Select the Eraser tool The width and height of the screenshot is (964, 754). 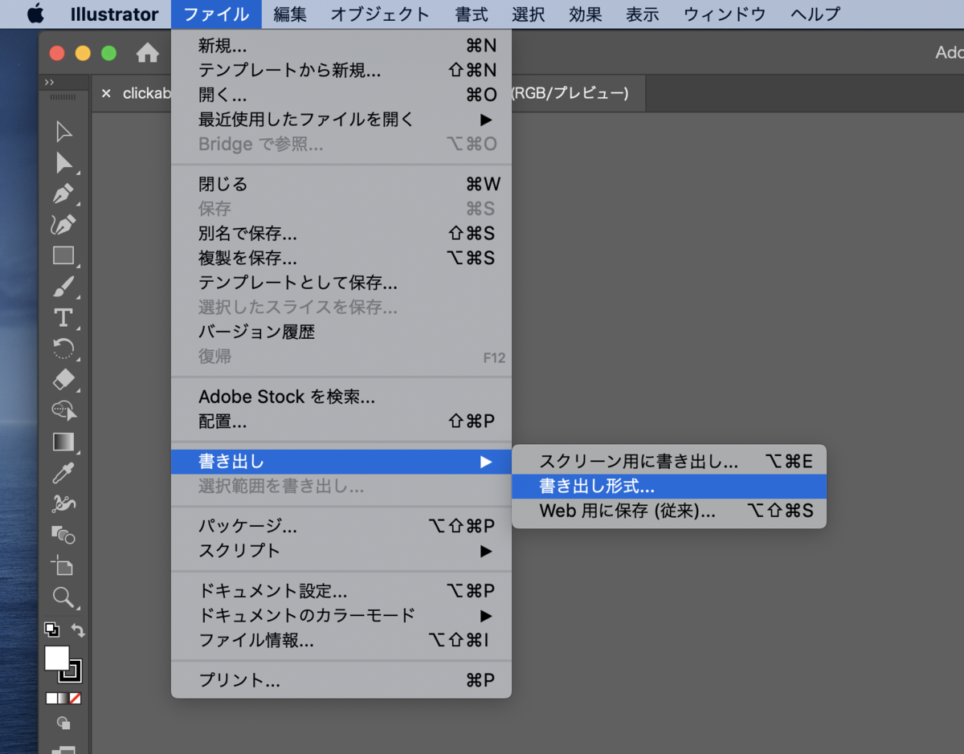tap(63, 379)
